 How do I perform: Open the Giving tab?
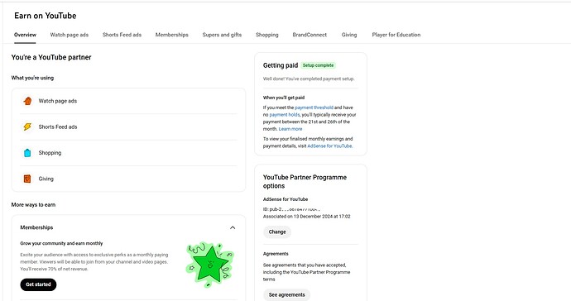[x=349, y=35]
